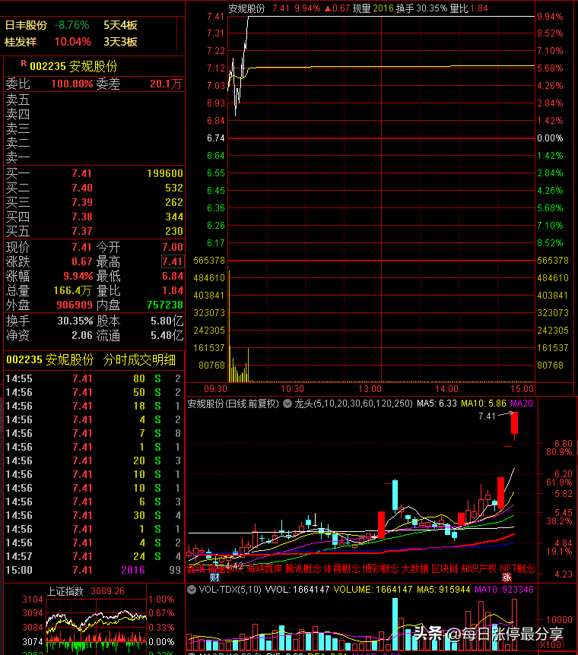Screen dimensions: 578x655
Task: Select 桂发祥 in the limit-up list
Action: [21, 43]
